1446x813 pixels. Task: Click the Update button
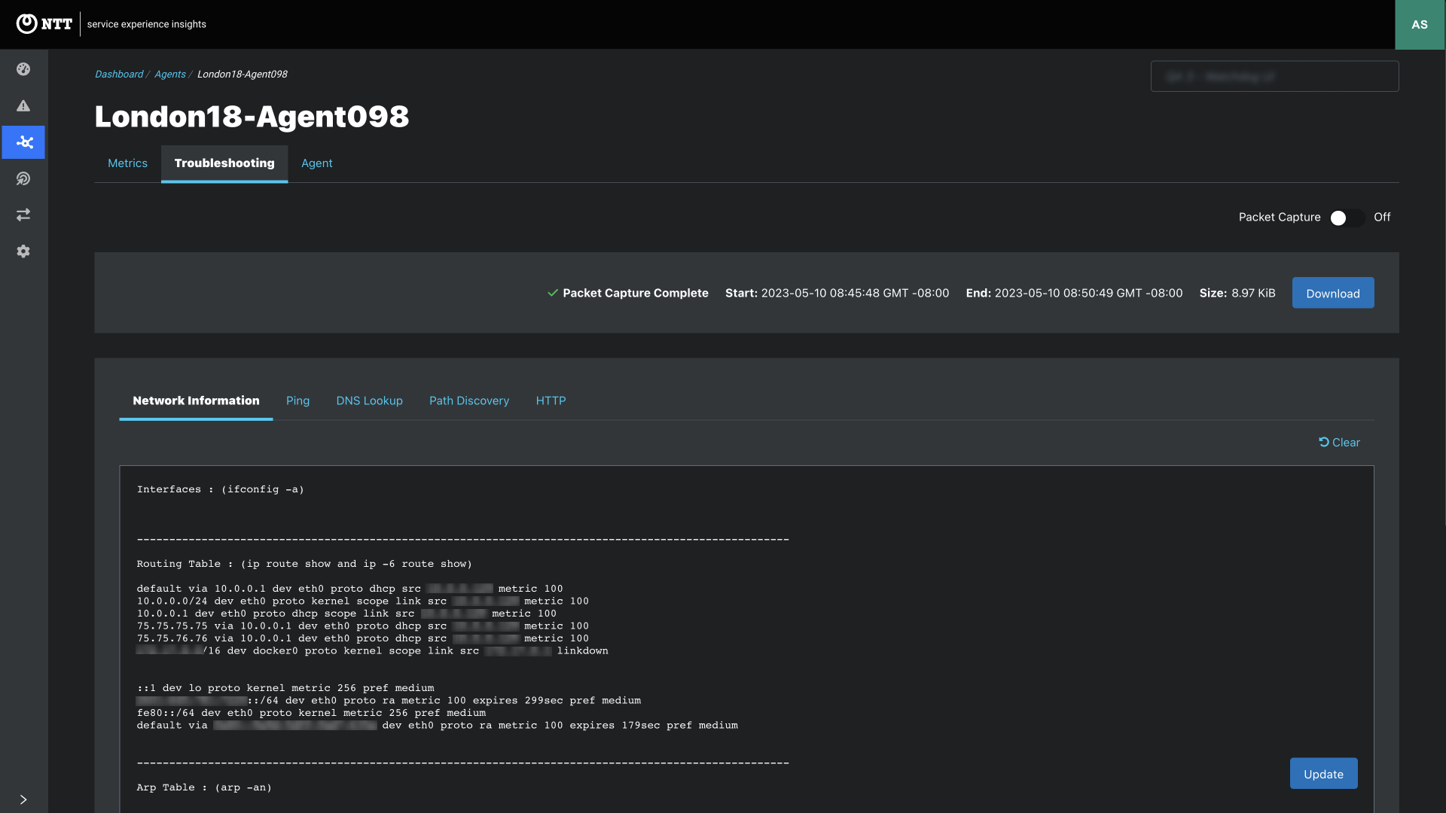point(1323,774)
